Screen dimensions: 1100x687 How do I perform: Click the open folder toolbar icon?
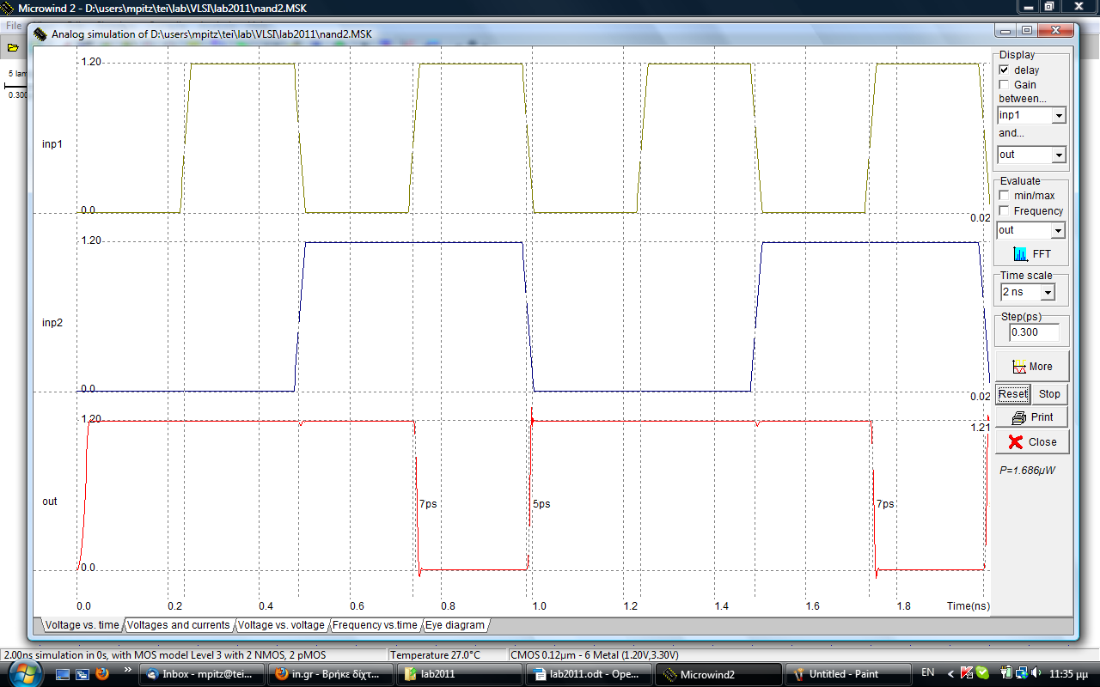click(14, 46)
